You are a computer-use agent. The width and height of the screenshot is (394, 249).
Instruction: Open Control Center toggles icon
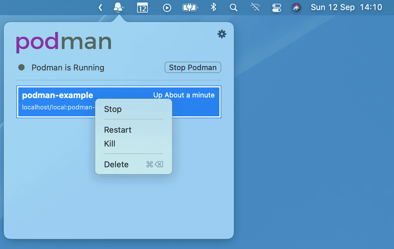[x=276, y=8]
